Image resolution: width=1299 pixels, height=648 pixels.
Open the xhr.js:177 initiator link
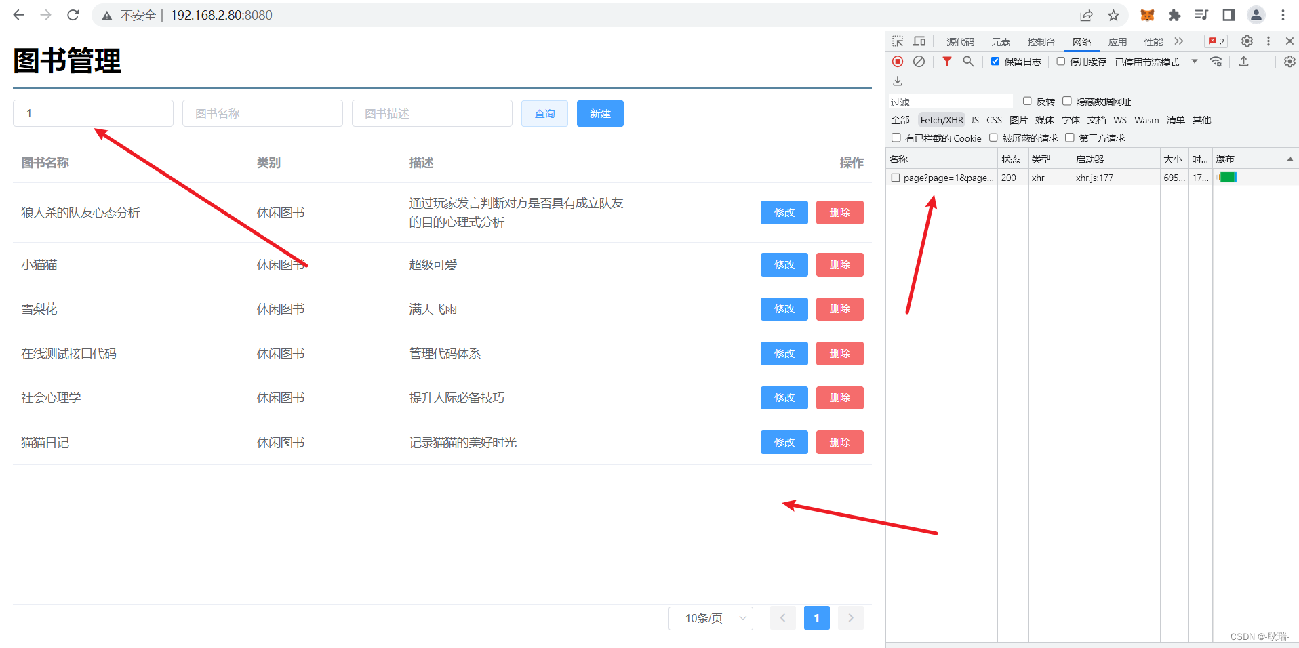[x=1094, y=178]
